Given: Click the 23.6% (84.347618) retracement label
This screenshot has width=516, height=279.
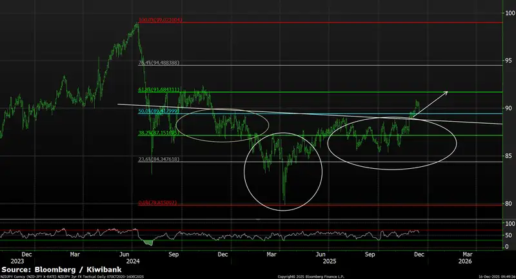Looking at the screenshot, I should point(159,159).
